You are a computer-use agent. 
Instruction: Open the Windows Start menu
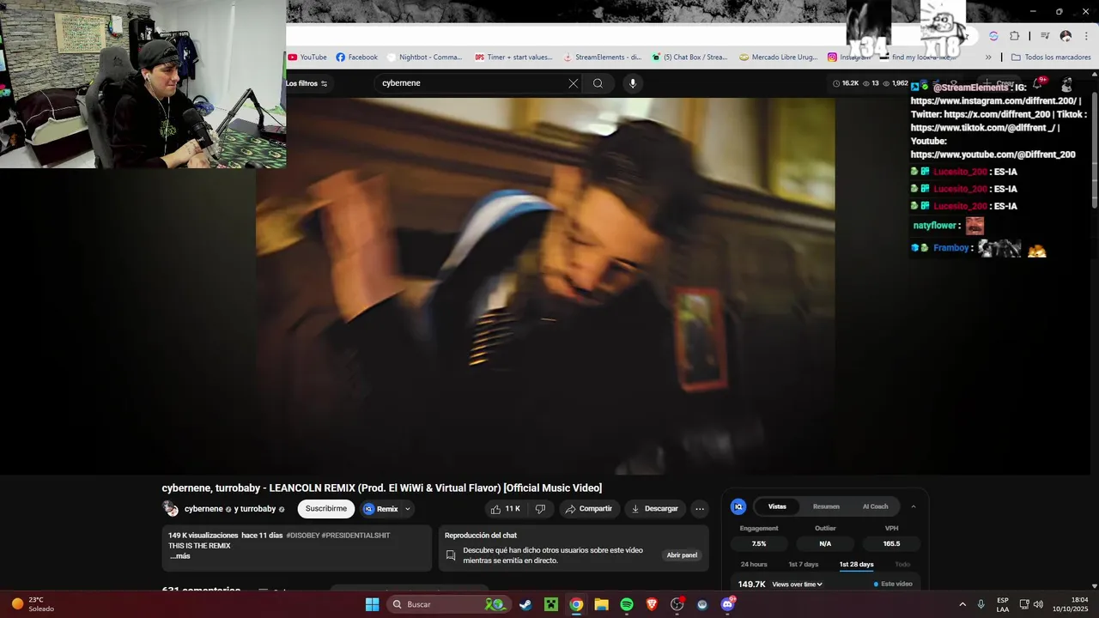click(x=372, y=604)
